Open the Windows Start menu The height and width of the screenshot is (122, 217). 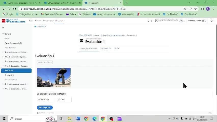click(4, 119)
